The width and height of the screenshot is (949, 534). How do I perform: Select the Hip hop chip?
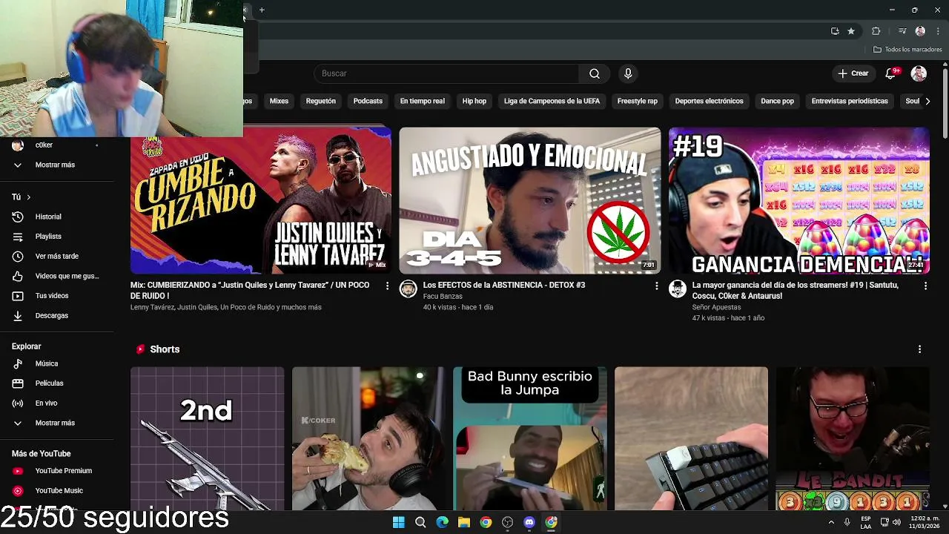[x=474, y=101]
